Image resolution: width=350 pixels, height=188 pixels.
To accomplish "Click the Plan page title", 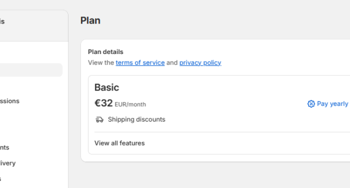I will [x=90, y=20].
